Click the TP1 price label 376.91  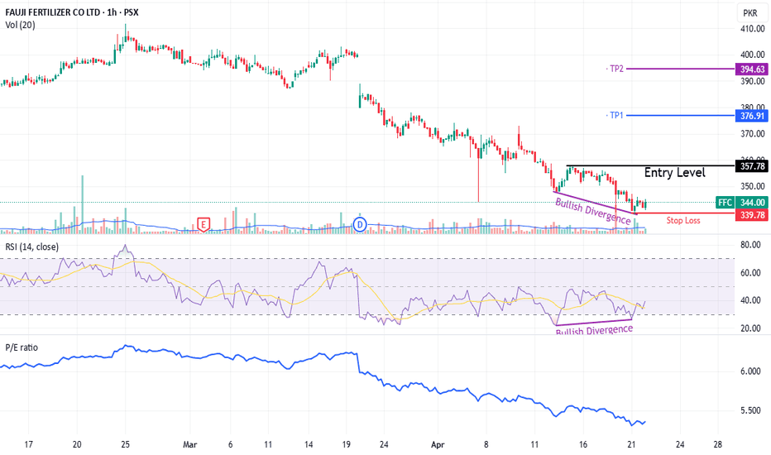(752, 116)
